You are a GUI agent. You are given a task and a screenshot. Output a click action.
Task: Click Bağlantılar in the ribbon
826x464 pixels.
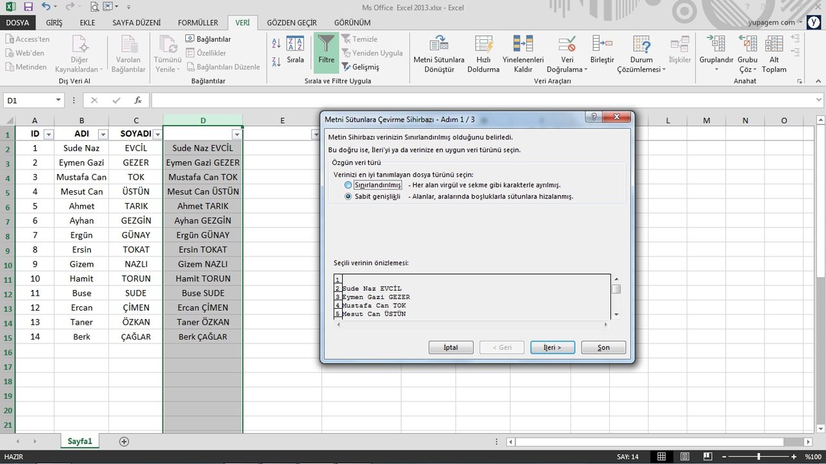(x=208, y=39)
